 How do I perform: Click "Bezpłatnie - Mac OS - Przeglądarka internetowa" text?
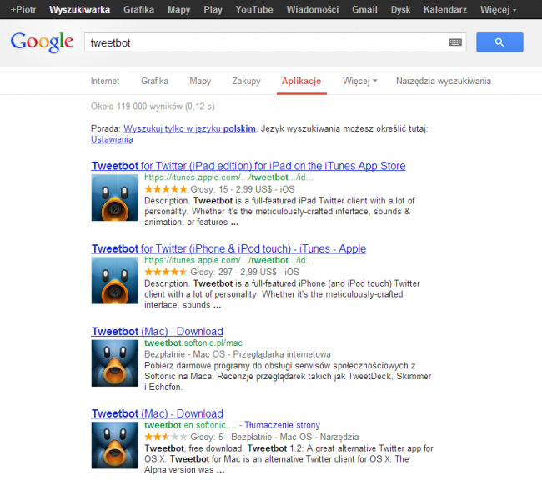click(x=238, y=354)
